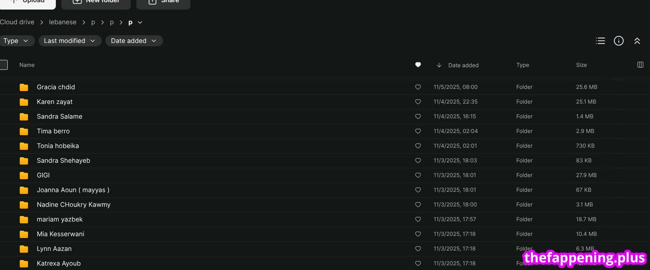The width and height of the screenshot is (650, 270).
Task: Tick the select-all checkbox beside Name
Action: click(4, 65)
